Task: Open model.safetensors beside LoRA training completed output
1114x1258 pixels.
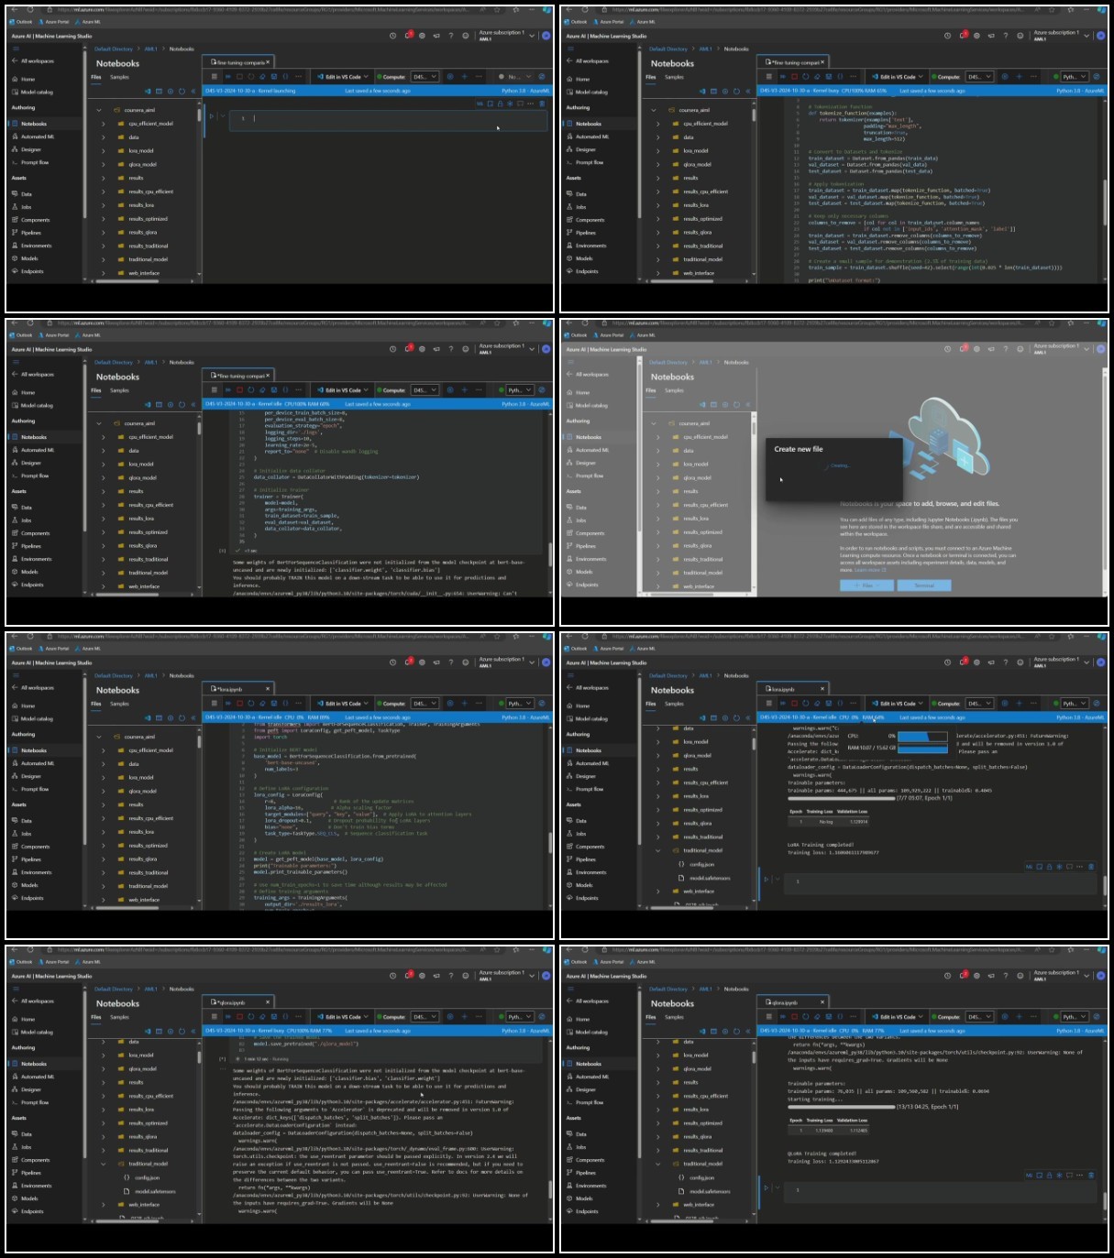Action: (x=710, y=878)
